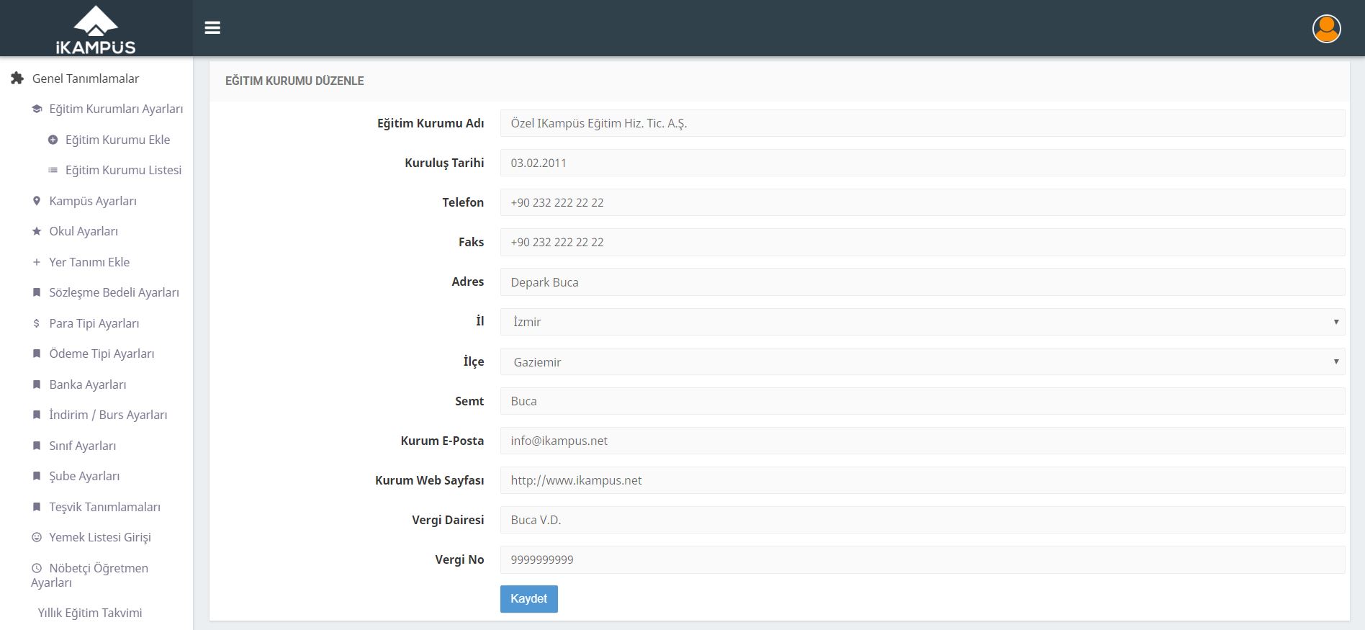Click the bookmark icon beside Şube Ayarları
This screenshot has width=1365, height=630.
(x=37, y=476)
